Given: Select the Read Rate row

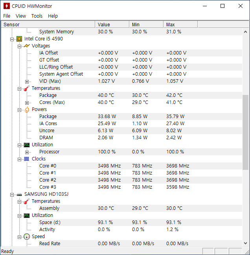Looking at the screenshot, I should (x=140, y=244).
